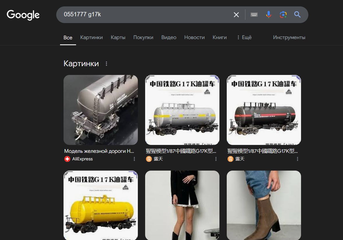Open the Модель железной дороги link
This screenshot has width=343, height=240.
[99, 151]
